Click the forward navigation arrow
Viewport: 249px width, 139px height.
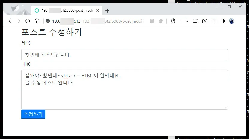[x=19, y=21]
